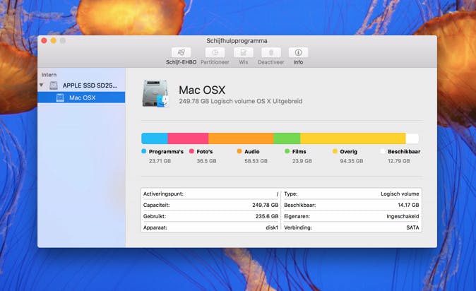Minimize the window with yellow button

pos(54,41)
